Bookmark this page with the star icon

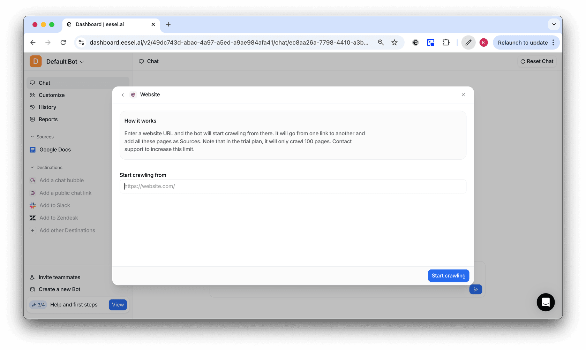(395, 43)
